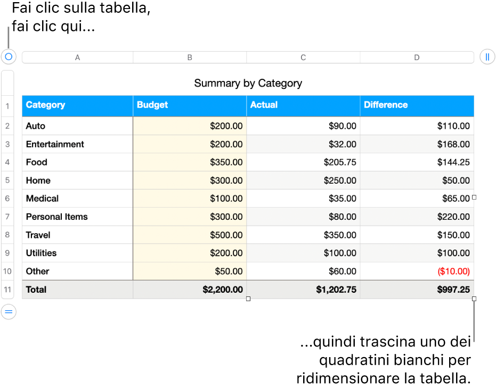Select the Auto category cell
The height and width of the screenshot is (388, 496).
coord(77,126)
